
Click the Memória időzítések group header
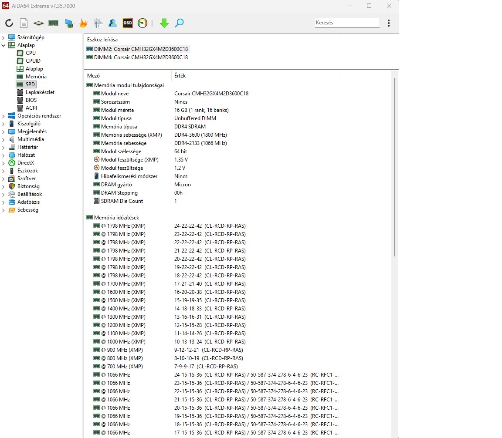click(x=116, y=218)
